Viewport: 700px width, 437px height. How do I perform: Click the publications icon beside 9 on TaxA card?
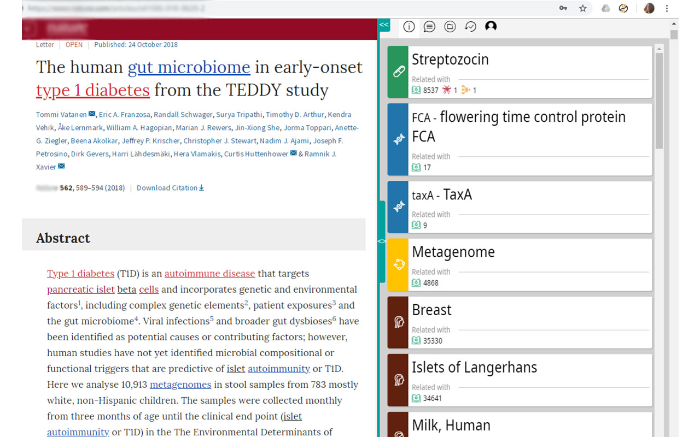[x=416, y=225]
